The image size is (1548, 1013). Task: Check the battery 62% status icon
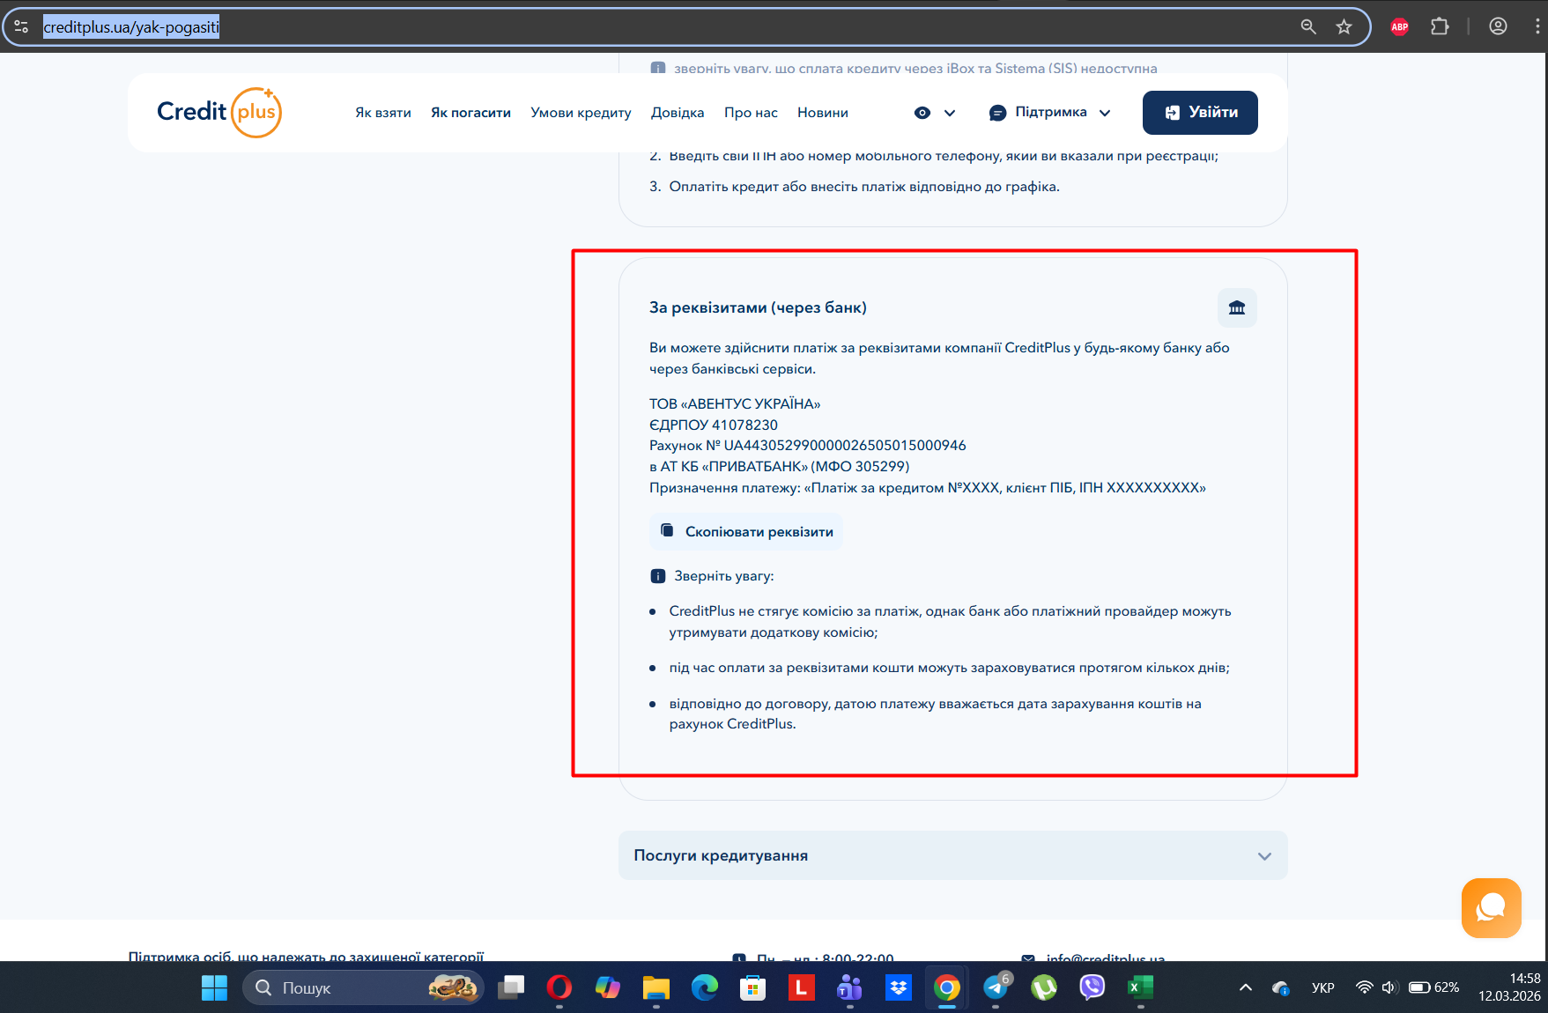click(1433, 987)
